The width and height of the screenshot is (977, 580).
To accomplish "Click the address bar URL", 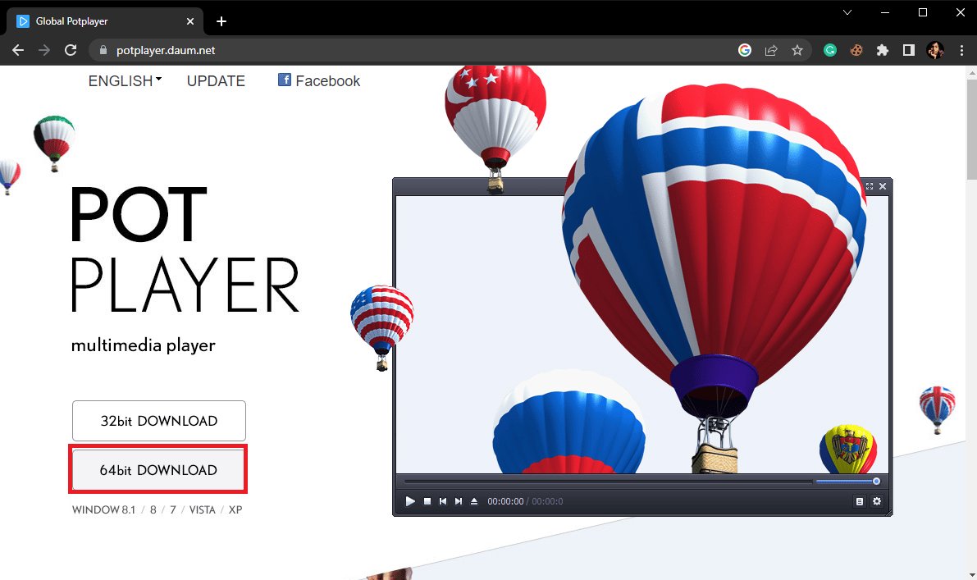I will coord(166,51).
